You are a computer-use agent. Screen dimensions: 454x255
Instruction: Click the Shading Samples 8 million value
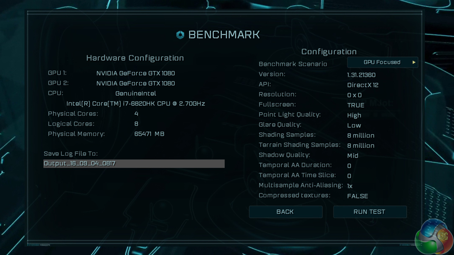click(361, 135)
